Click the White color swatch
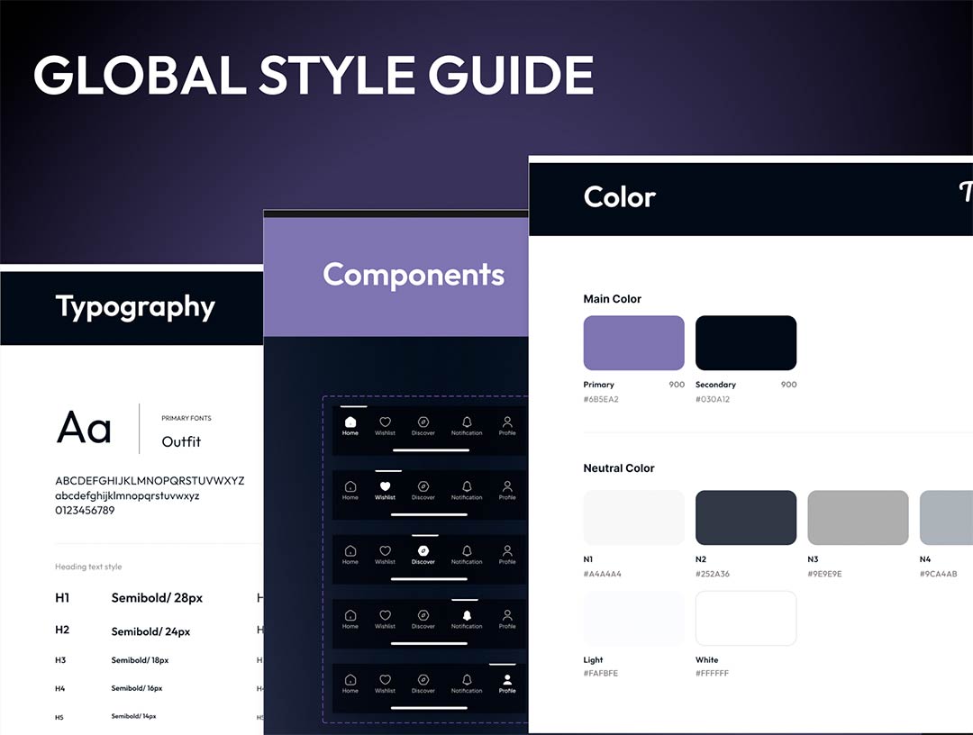Screen dimensions: 973x735 (x=745, y=619)
